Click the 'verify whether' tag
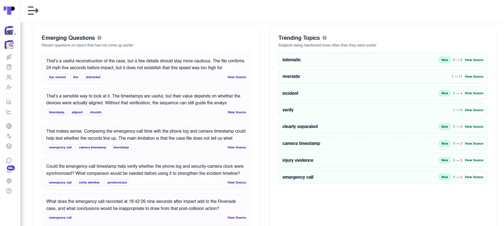 pyautogui.click(x=89, y=182)
